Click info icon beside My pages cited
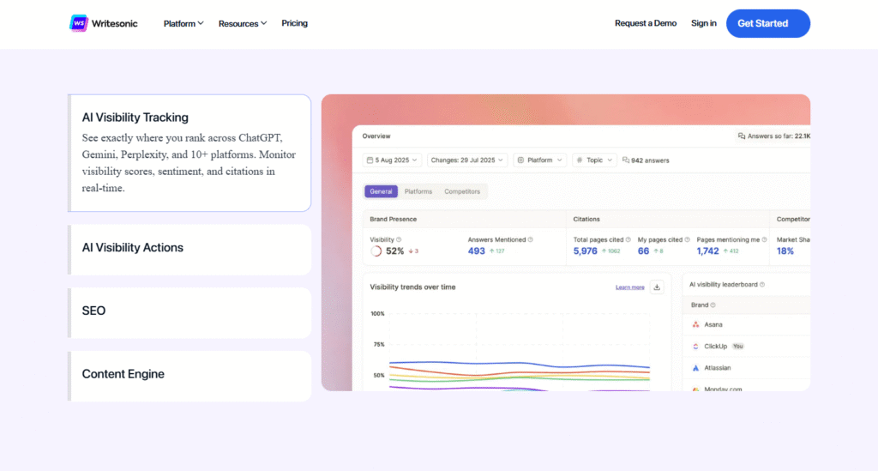The width and height of the screenshot is (878, 471). coord(687,239)
